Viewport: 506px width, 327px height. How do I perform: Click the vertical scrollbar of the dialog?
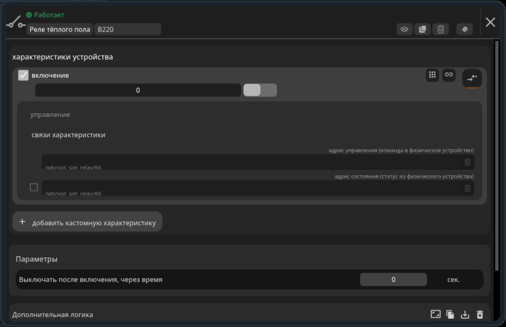click(x=497, y=156)
